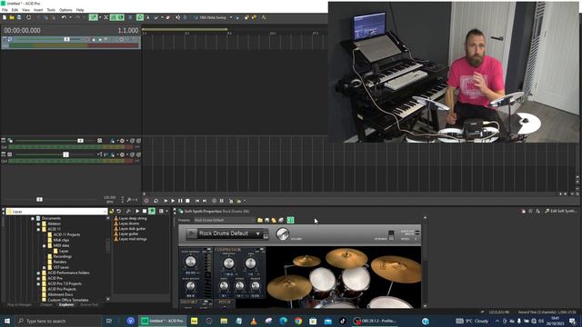Click the Explorer refresh icon
The image size is (582, 327).
pos(119,212)
